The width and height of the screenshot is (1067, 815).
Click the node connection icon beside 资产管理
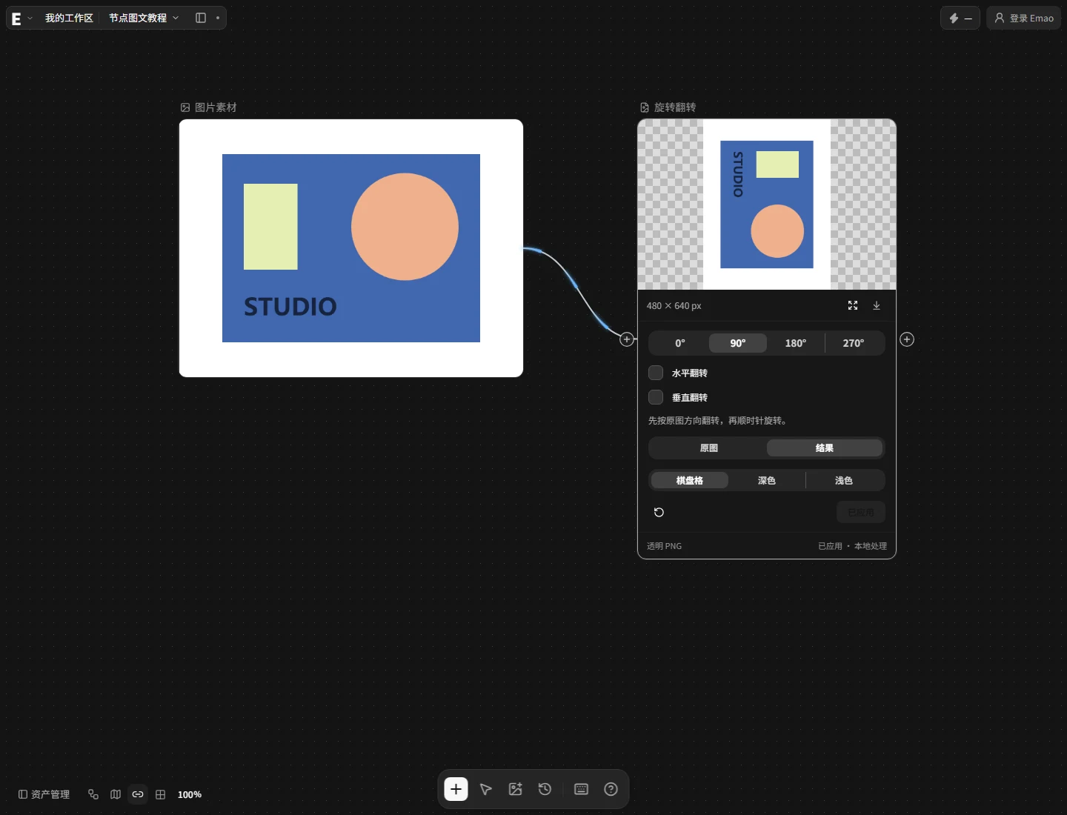click(93, 794)
